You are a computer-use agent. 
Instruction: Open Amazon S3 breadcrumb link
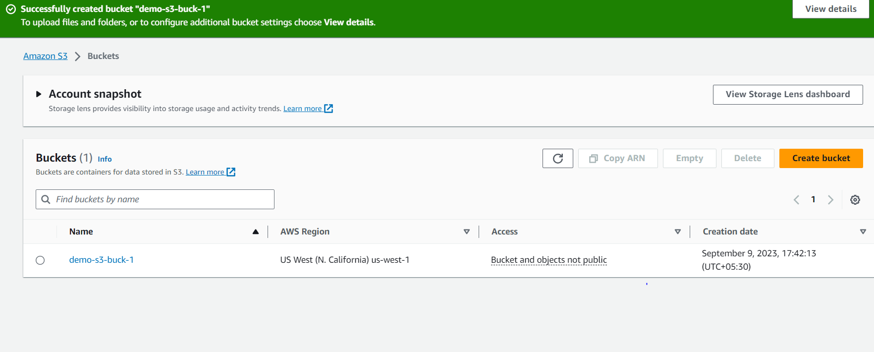[45, 56]
